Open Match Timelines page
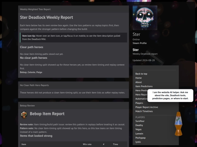The image size is (197, 147). pos(144,111)
